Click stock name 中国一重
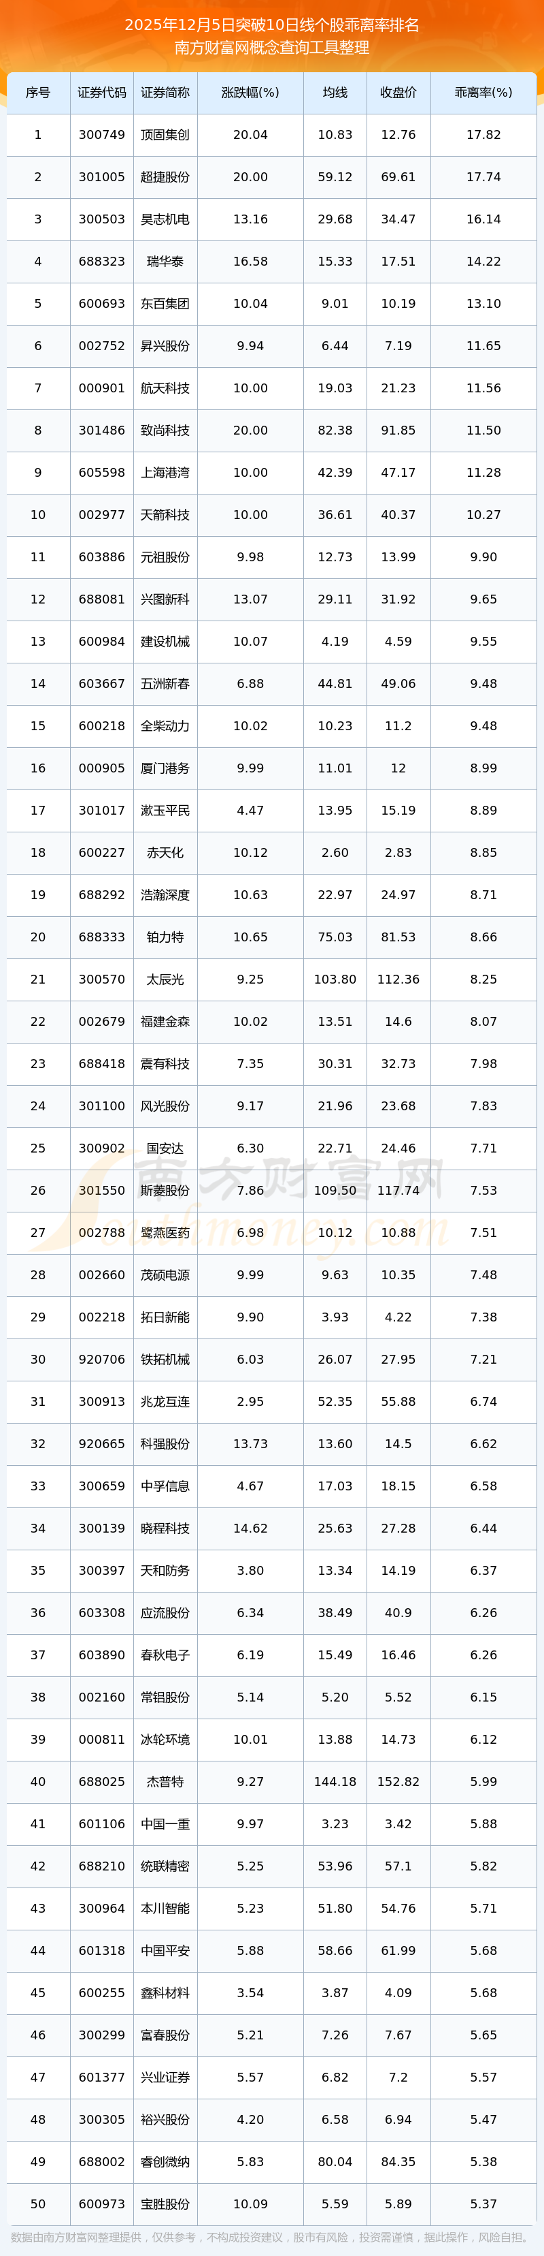This screenshot has height=2256, width=544. (x=165, y=1823)
